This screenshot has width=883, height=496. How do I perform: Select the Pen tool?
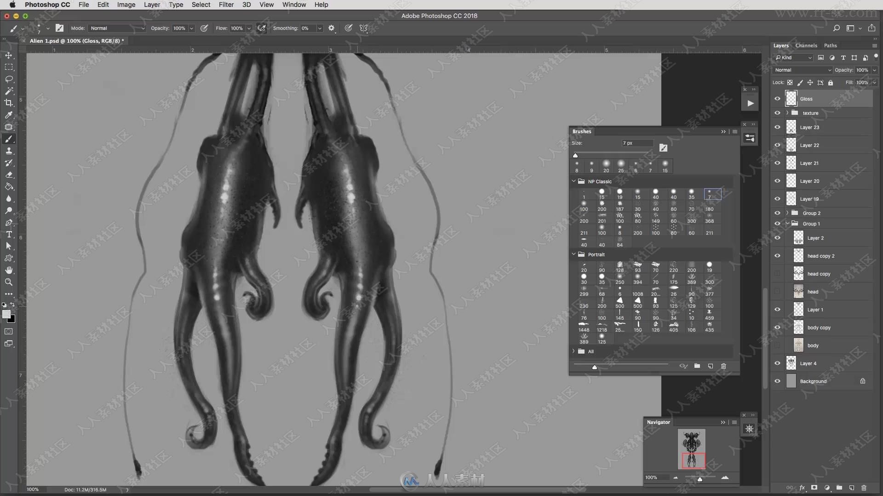click(9, 222)
